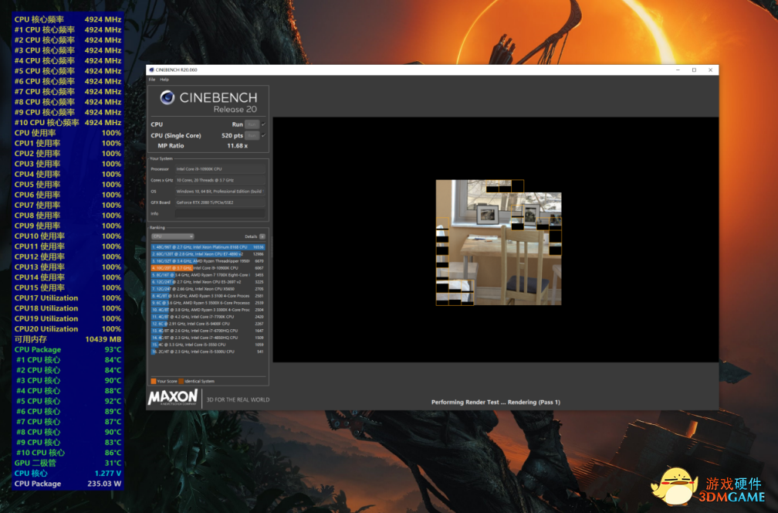Screen dimensions: 778x513
Task: Select ranking row 6, Xeon E5-2697 v2
Action: 208,281
